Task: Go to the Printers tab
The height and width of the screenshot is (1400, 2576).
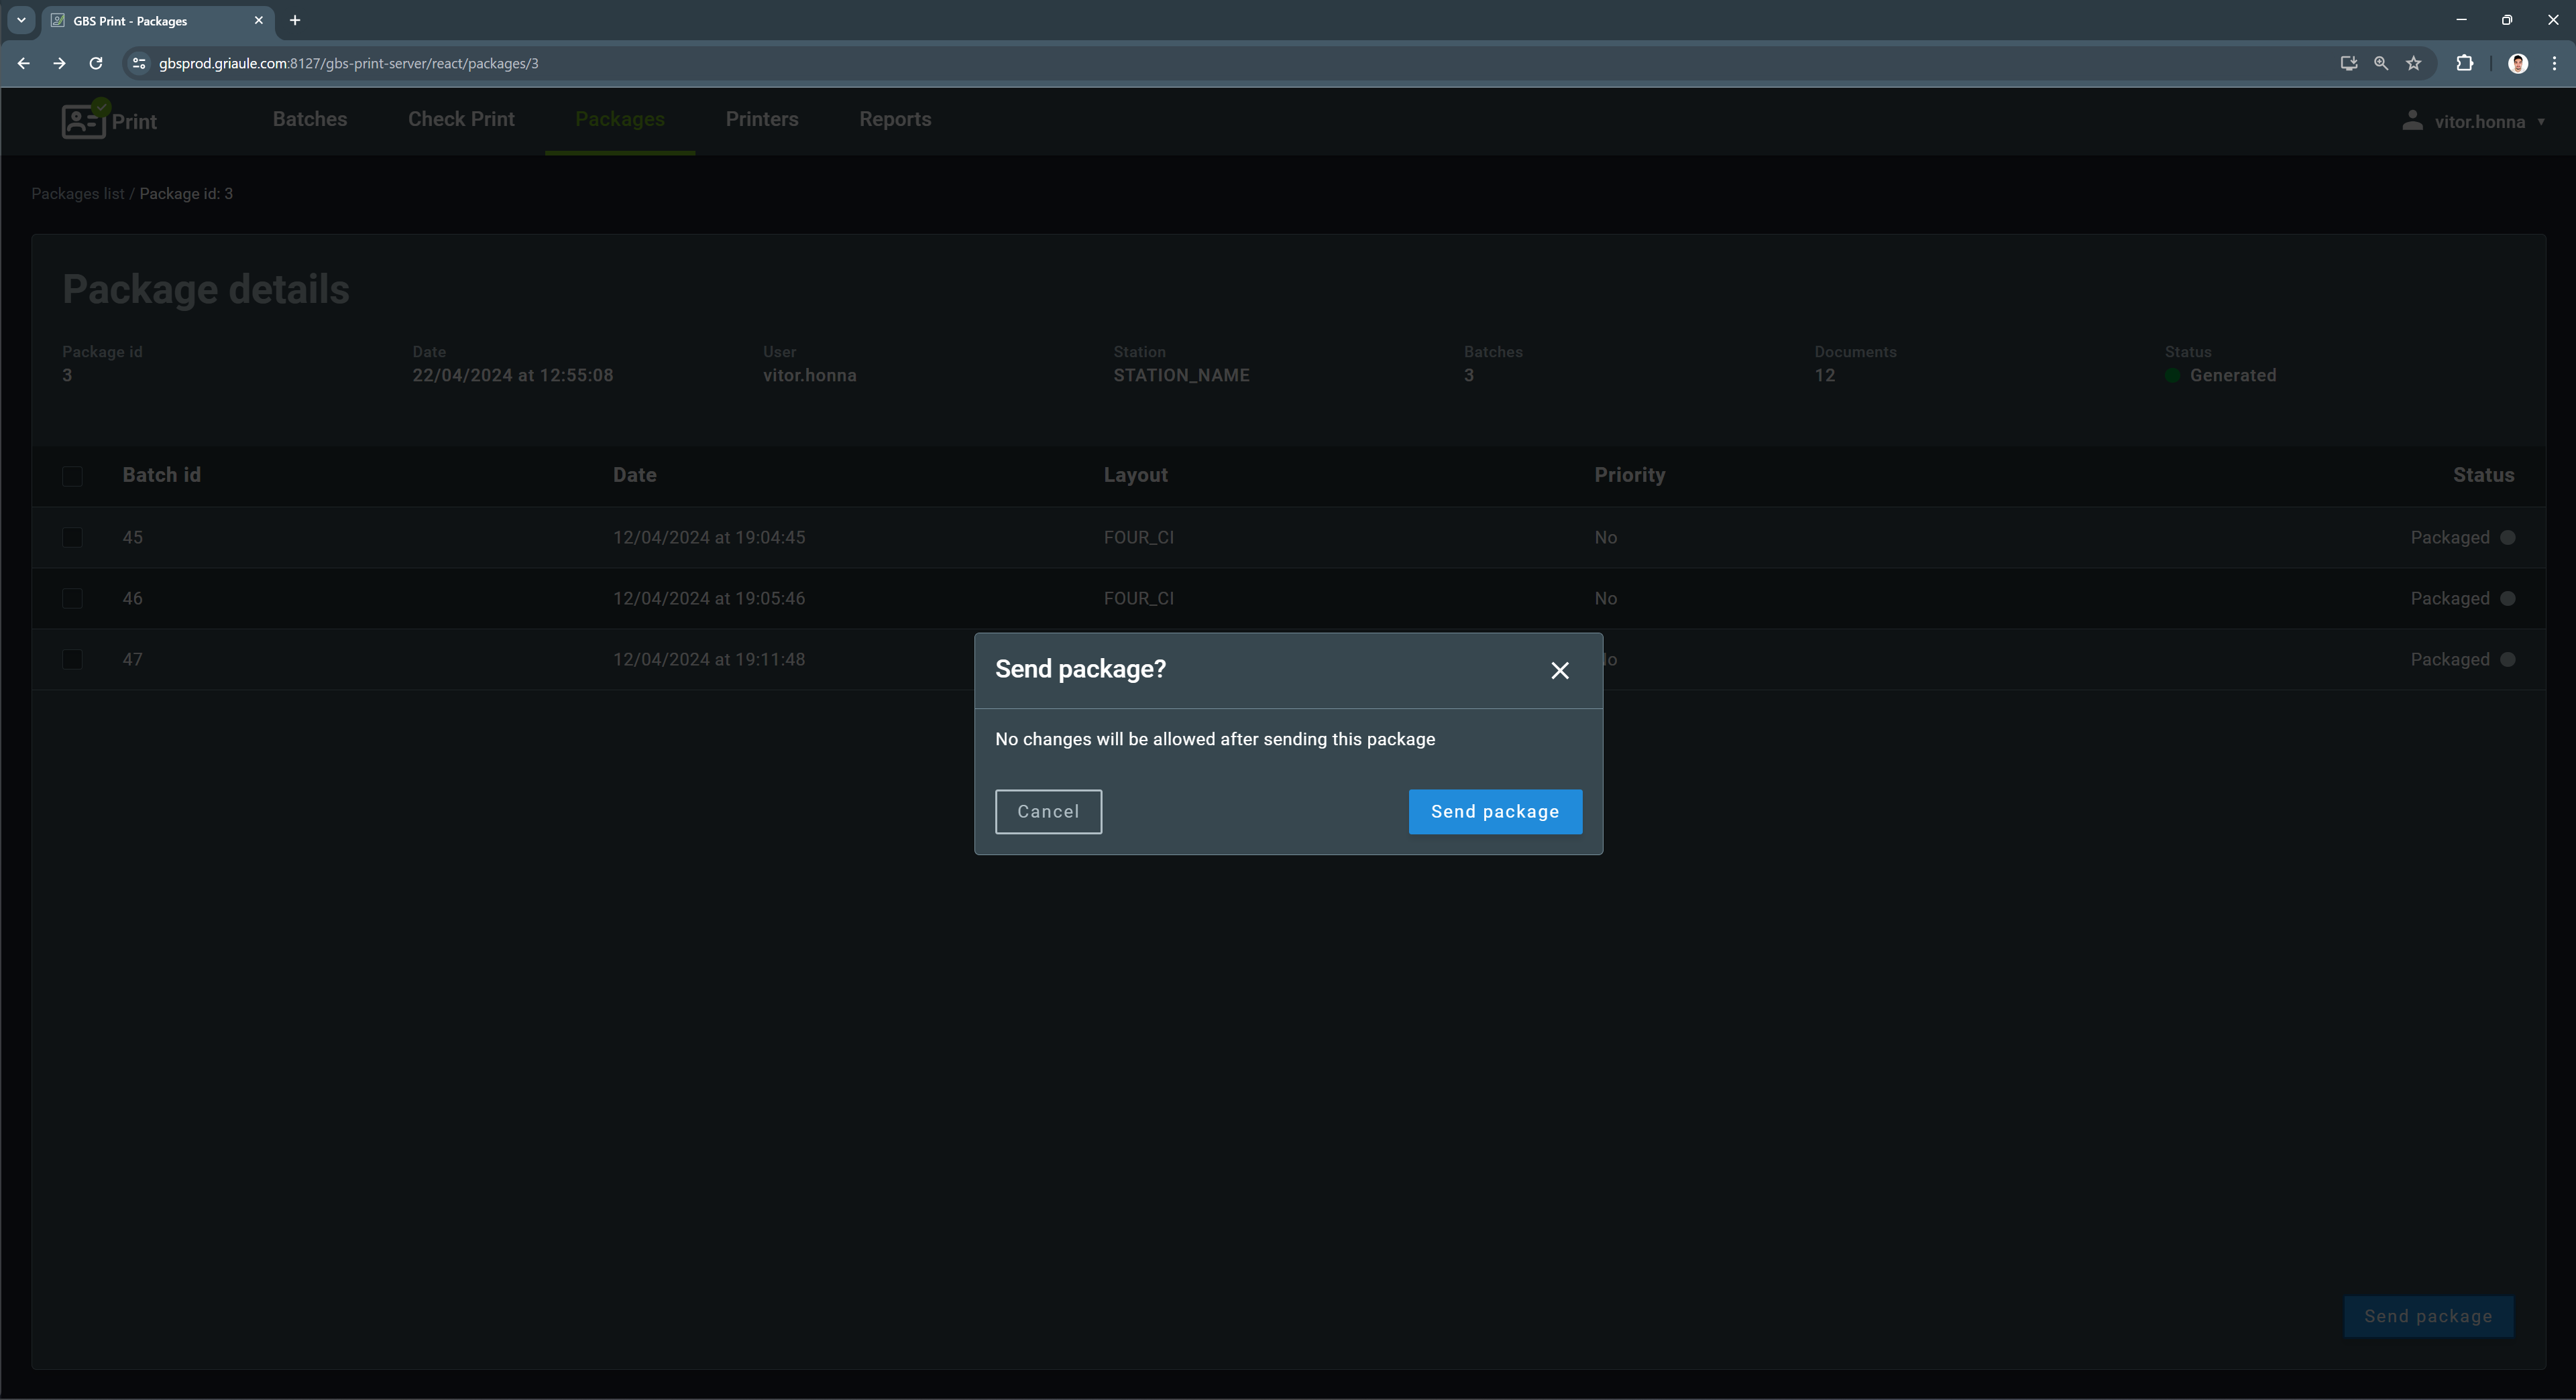Action: tap(762, 119)
